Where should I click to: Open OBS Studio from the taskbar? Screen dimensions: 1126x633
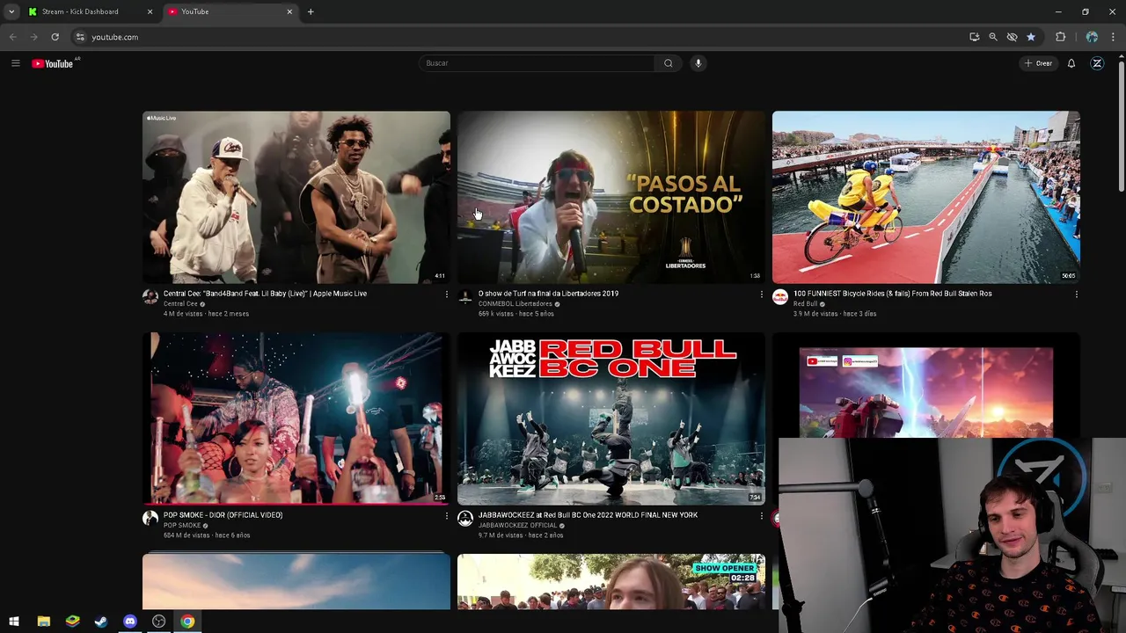point(158,622)
